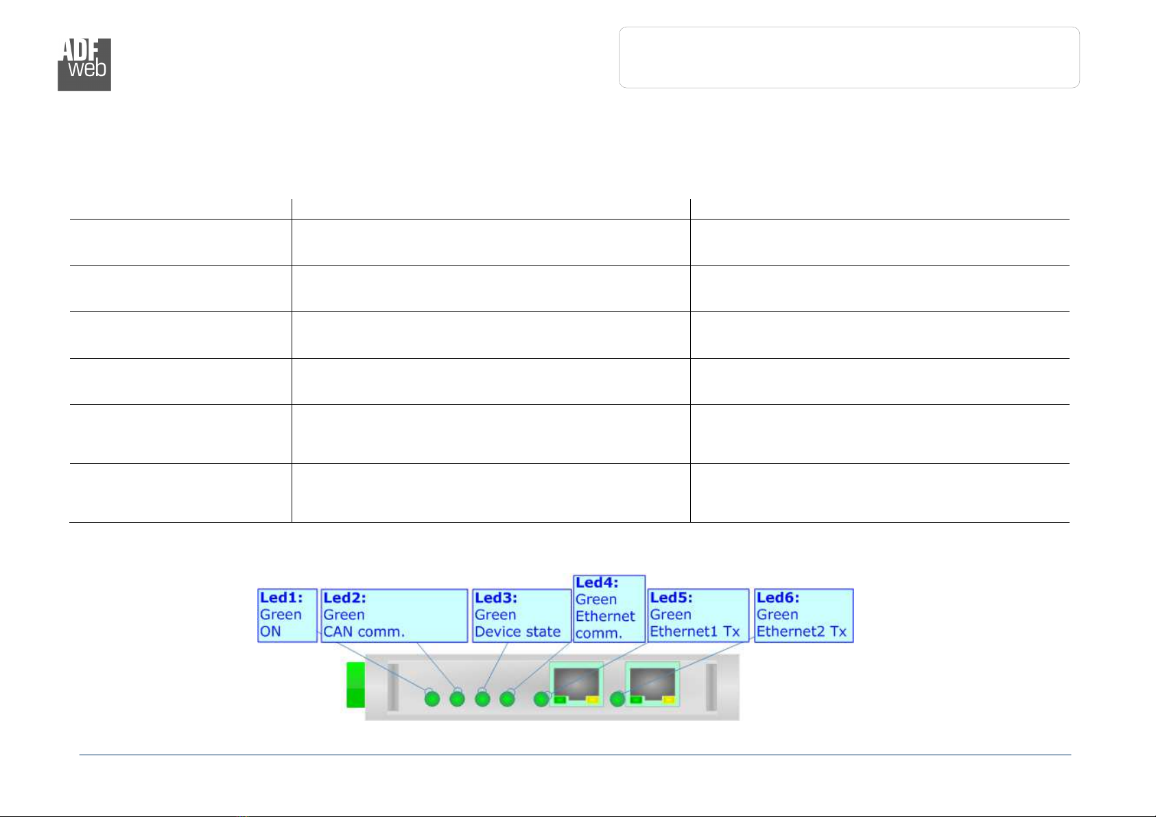Viewport: 1156px width, 817px height.
Task: Select the 'Led6:' heading
Action: coord(778,598)
